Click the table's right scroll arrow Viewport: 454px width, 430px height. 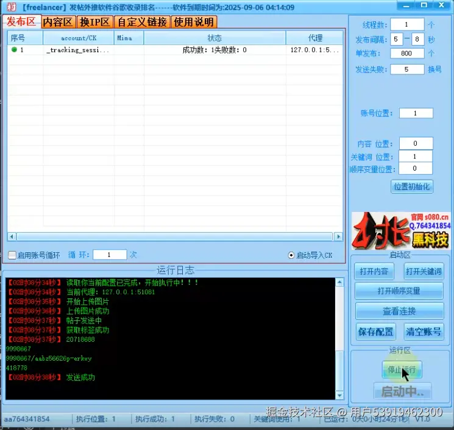tap(338, 237)
